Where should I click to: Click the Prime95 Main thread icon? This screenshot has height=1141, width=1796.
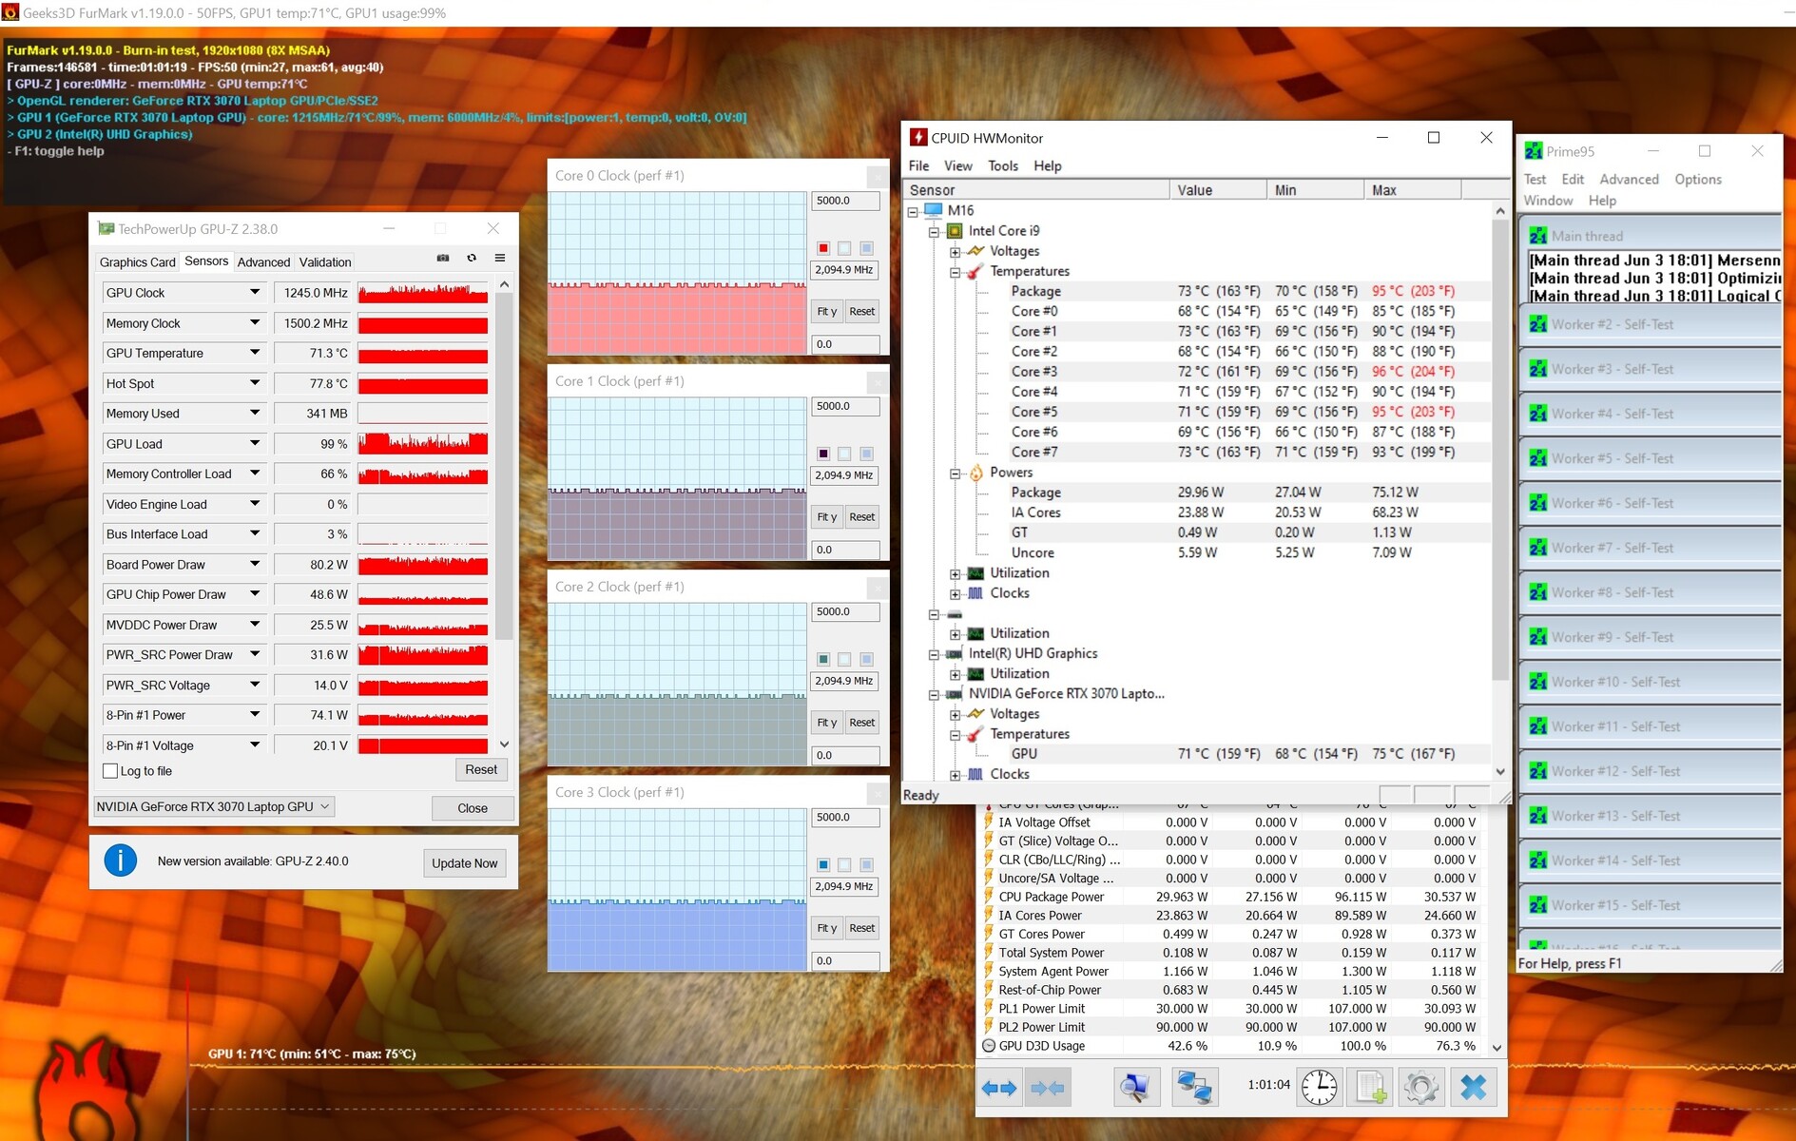tap(1537, 236)
